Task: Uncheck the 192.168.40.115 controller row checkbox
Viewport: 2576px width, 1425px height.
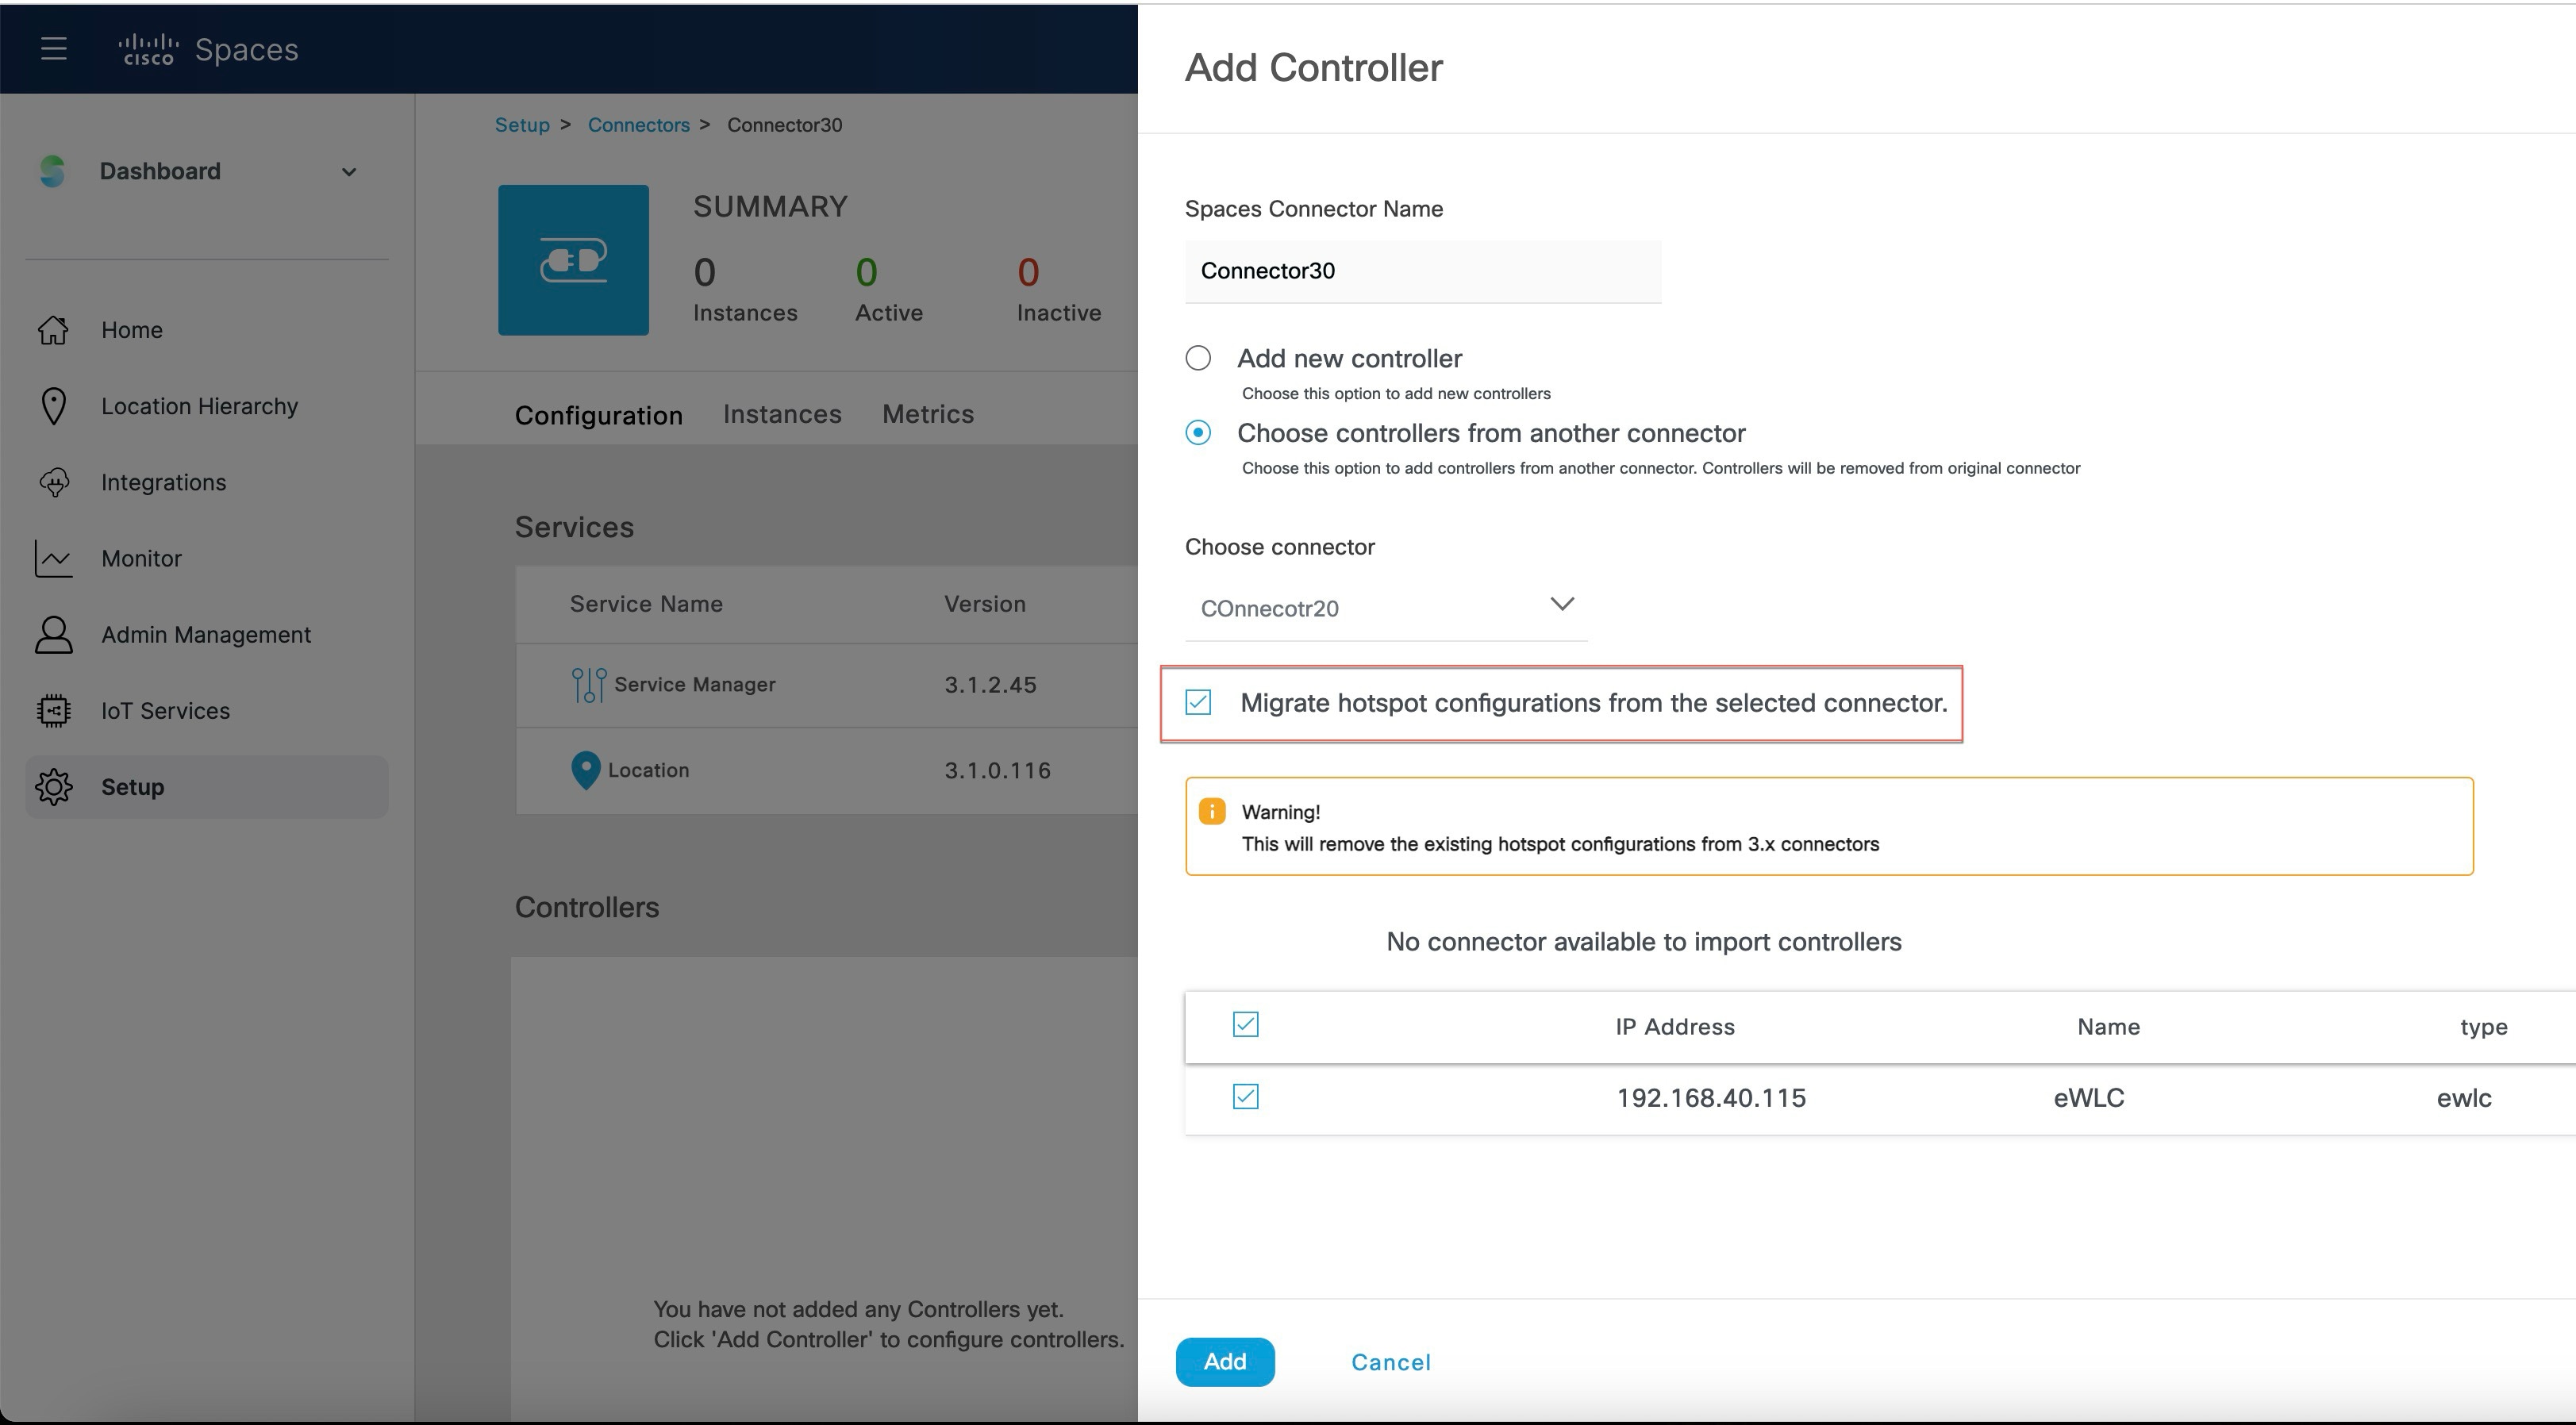Action: (x=1245, y=1097)
